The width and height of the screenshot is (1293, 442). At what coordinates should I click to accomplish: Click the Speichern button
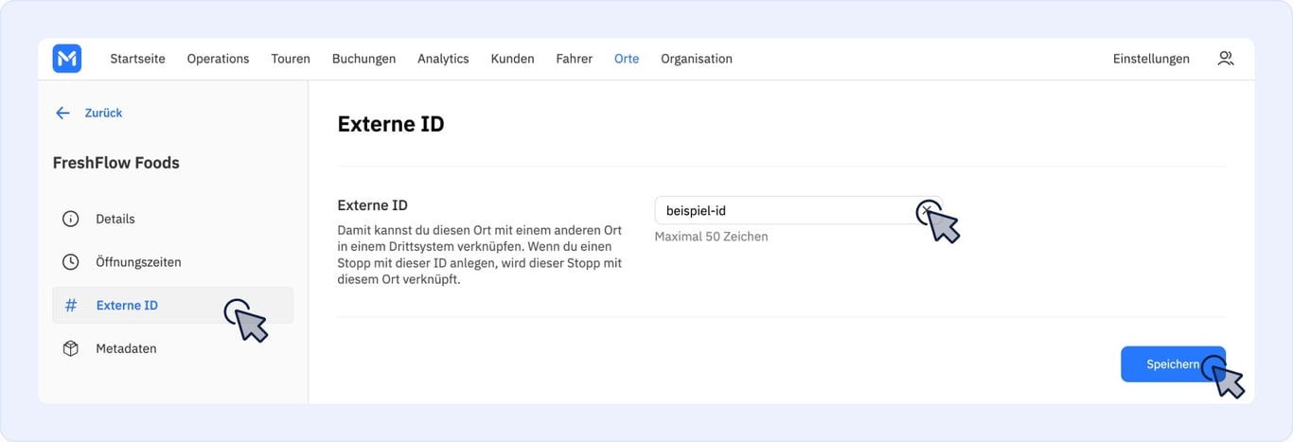coord(1173,364)
